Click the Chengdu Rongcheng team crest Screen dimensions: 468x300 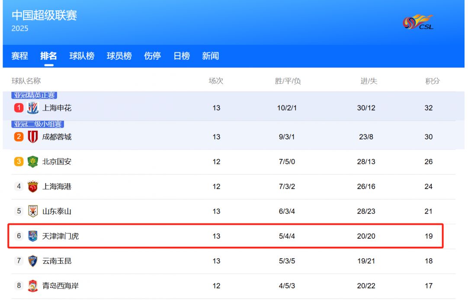(33, 137)
